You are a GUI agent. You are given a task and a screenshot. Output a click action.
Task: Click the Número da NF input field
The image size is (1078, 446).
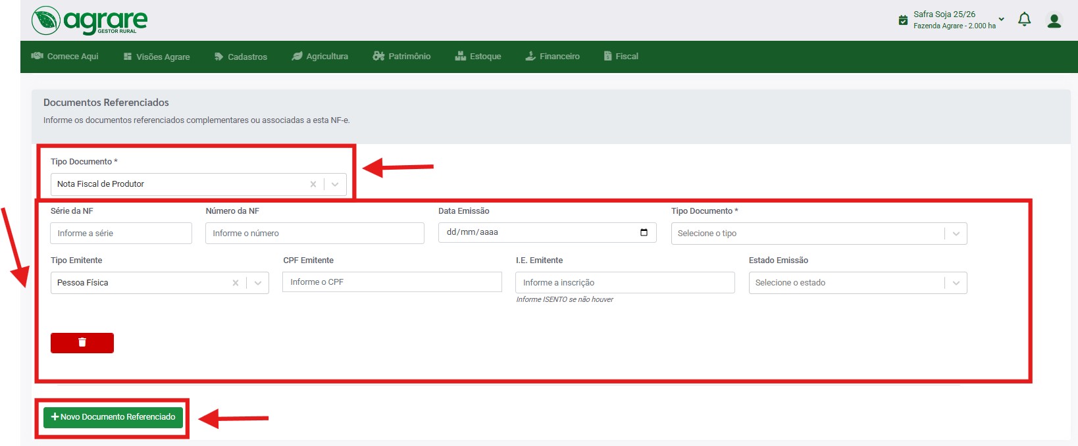tap(315, 233)
